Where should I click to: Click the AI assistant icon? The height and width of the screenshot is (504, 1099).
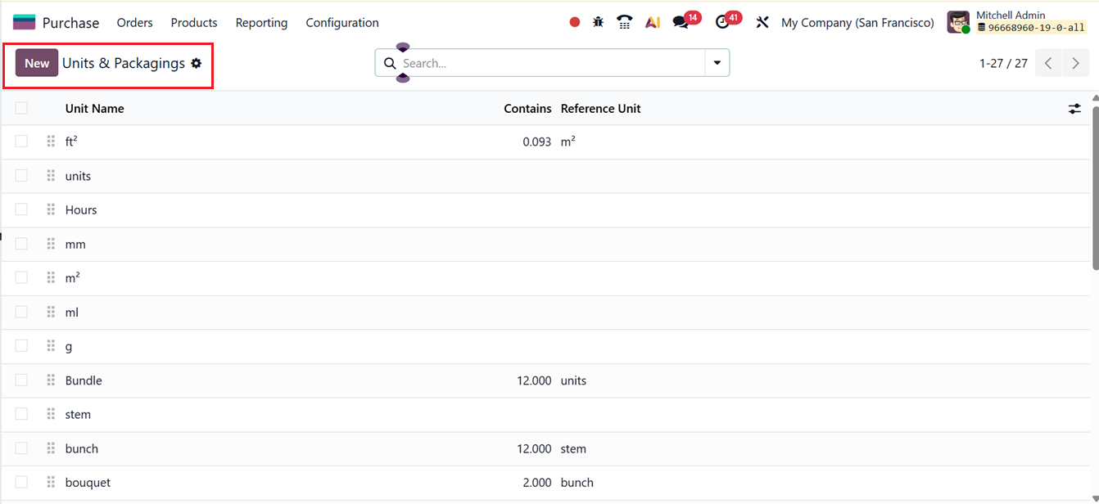tap(652, 22)
